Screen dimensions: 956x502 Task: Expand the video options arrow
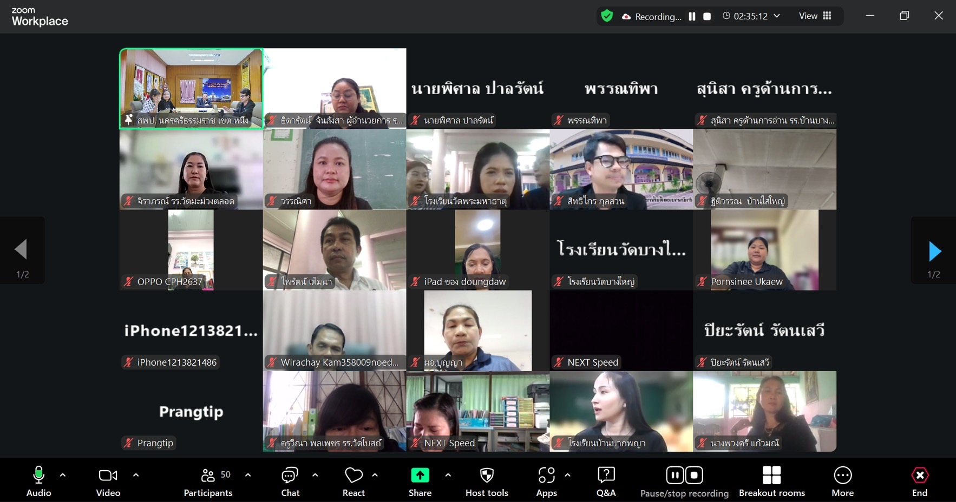pyautogui.click(x=136, y=475)
